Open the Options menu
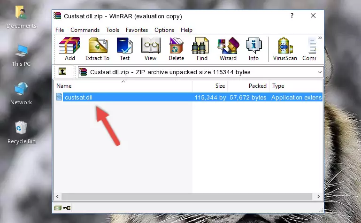This screenshot has width=361, height=223. click(164, 30)
